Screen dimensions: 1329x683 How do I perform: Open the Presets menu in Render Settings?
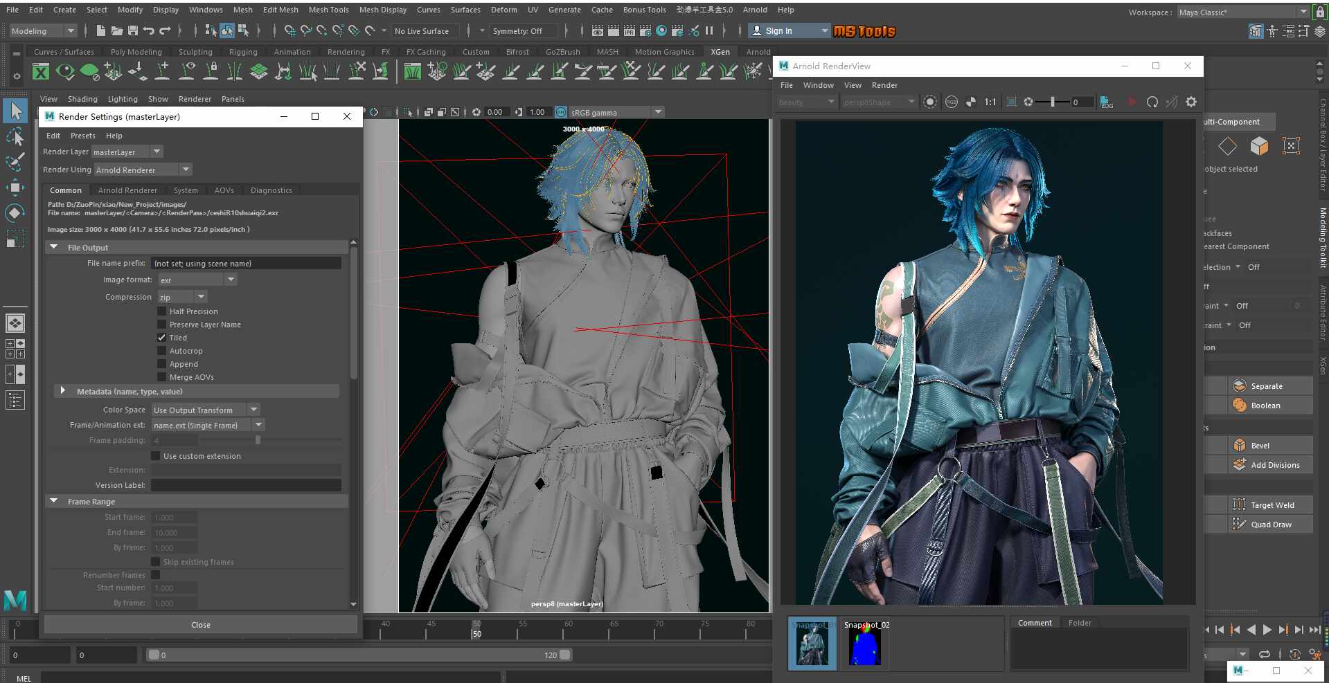82,136
